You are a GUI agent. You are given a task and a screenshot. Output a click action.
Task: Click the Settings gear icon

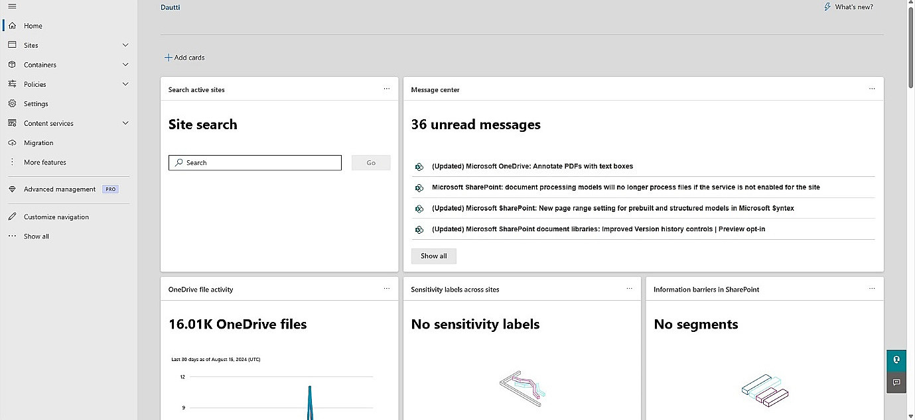click(x=12, y=104)
